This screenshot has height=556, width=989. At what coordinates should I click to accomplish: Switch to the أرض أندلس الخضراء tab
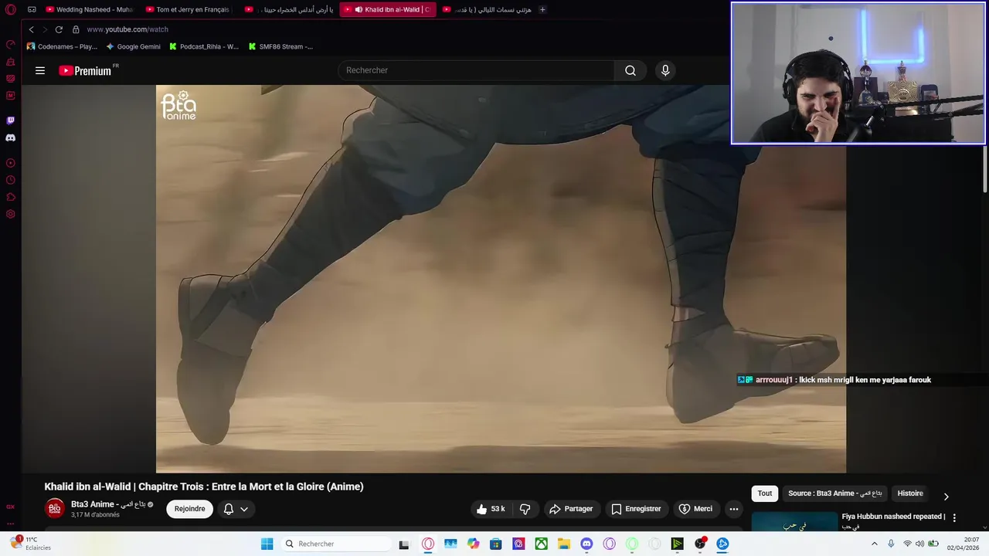289,9
